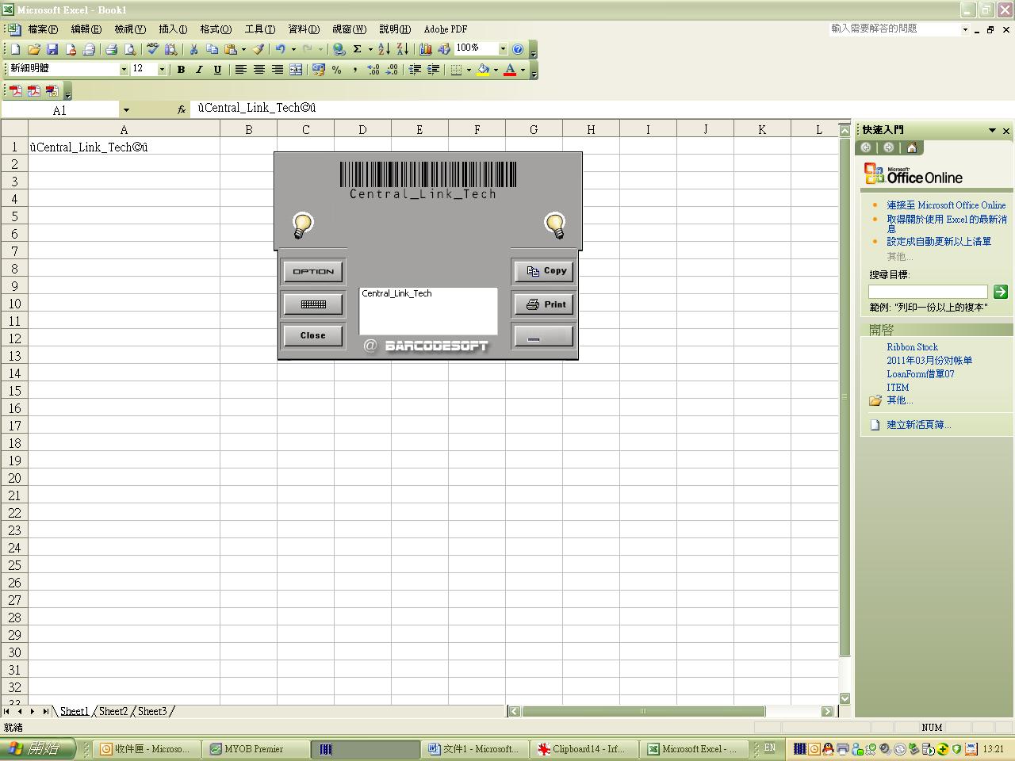Apply currency style format
This screenshot has height=761, width=1015.
(x=318, y=70)
